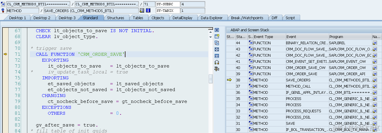Navigate icon in row 33 PROCESS_REQUESTS
Screen dimensions: 382x133
click(x=375, y=111)
